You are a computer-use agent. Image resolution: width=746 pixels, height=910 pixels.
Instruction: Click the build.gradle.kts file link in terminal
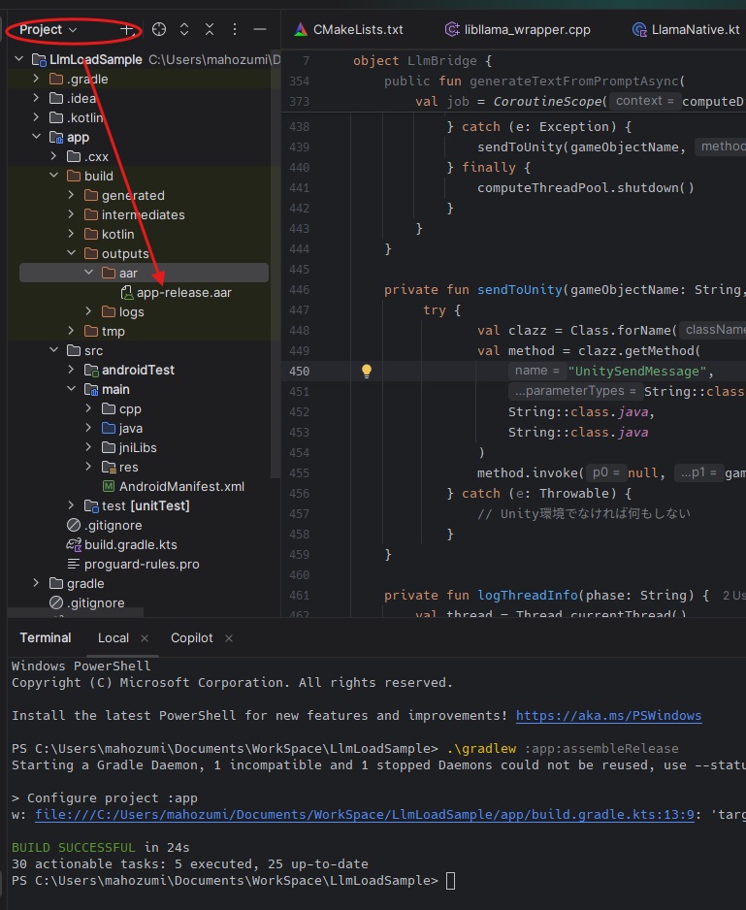[365, 814]
